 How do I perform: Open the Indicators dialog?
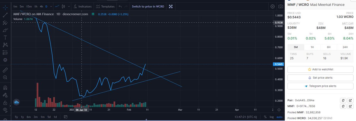click(x=82, y=6)
